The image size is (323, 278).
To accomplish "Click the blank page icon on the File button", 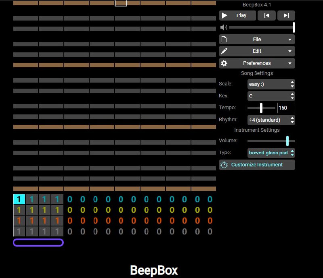I will [x=224, y=39].
